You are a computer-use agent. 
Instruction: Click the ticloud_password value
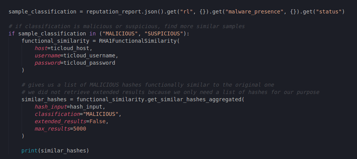click(x=88, y=63)
